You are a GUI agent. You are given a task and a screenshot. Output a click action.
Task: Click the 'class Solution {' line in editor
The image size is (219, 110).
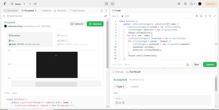tap(128, 21)
